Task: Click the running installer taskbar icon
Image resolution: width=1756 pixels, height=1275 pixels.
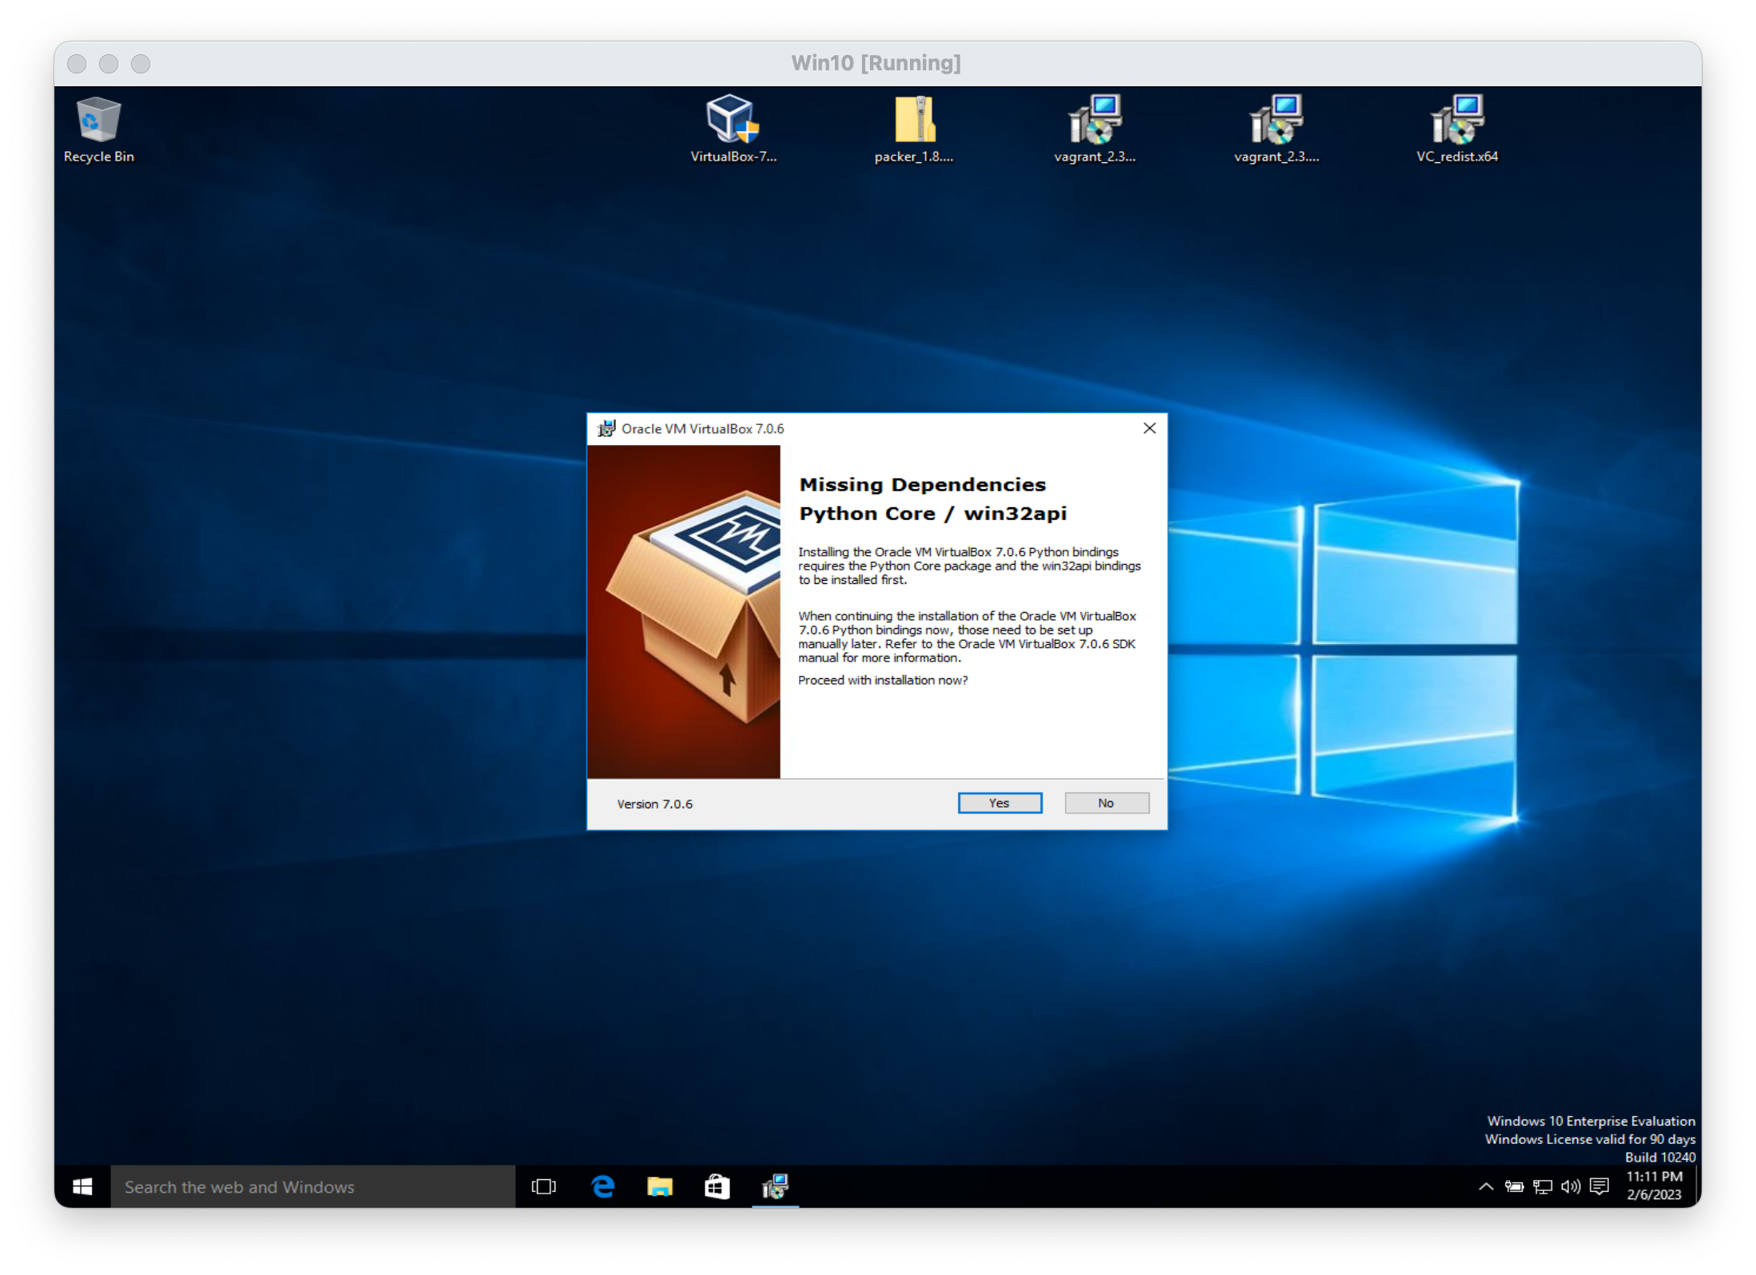Action: coord(775,1187)
